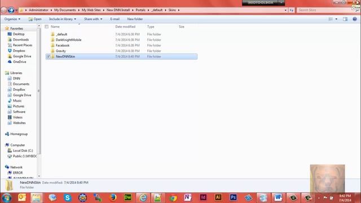Open the Websites library

coord(16,123)
